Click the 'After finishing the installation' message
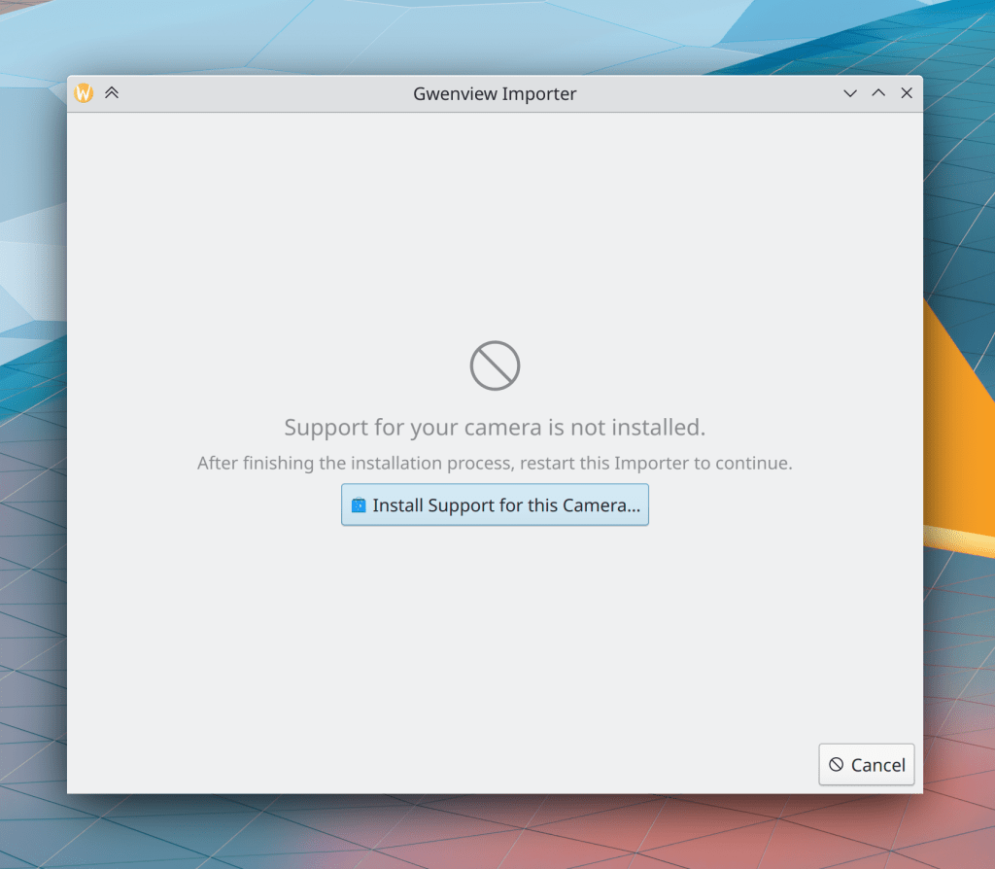995x869 pixels. 495,464
